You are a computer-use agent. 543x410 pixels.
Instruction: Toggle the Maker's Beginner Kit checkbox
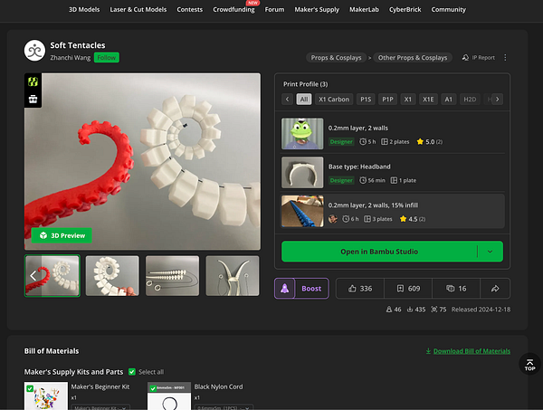pyautogui.click(x=30, y=388)
